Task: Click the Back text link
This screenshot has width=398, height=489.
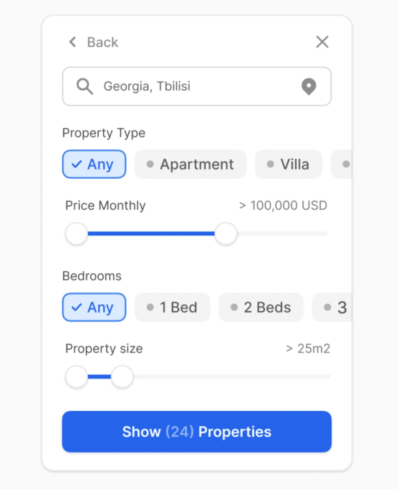Action: (102, 42)
